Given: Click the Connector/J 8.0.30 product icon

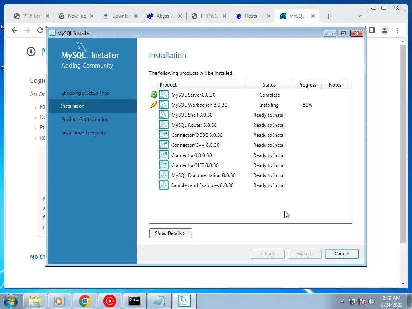Looking at the screenshot, I should click(x=163, y=155).
